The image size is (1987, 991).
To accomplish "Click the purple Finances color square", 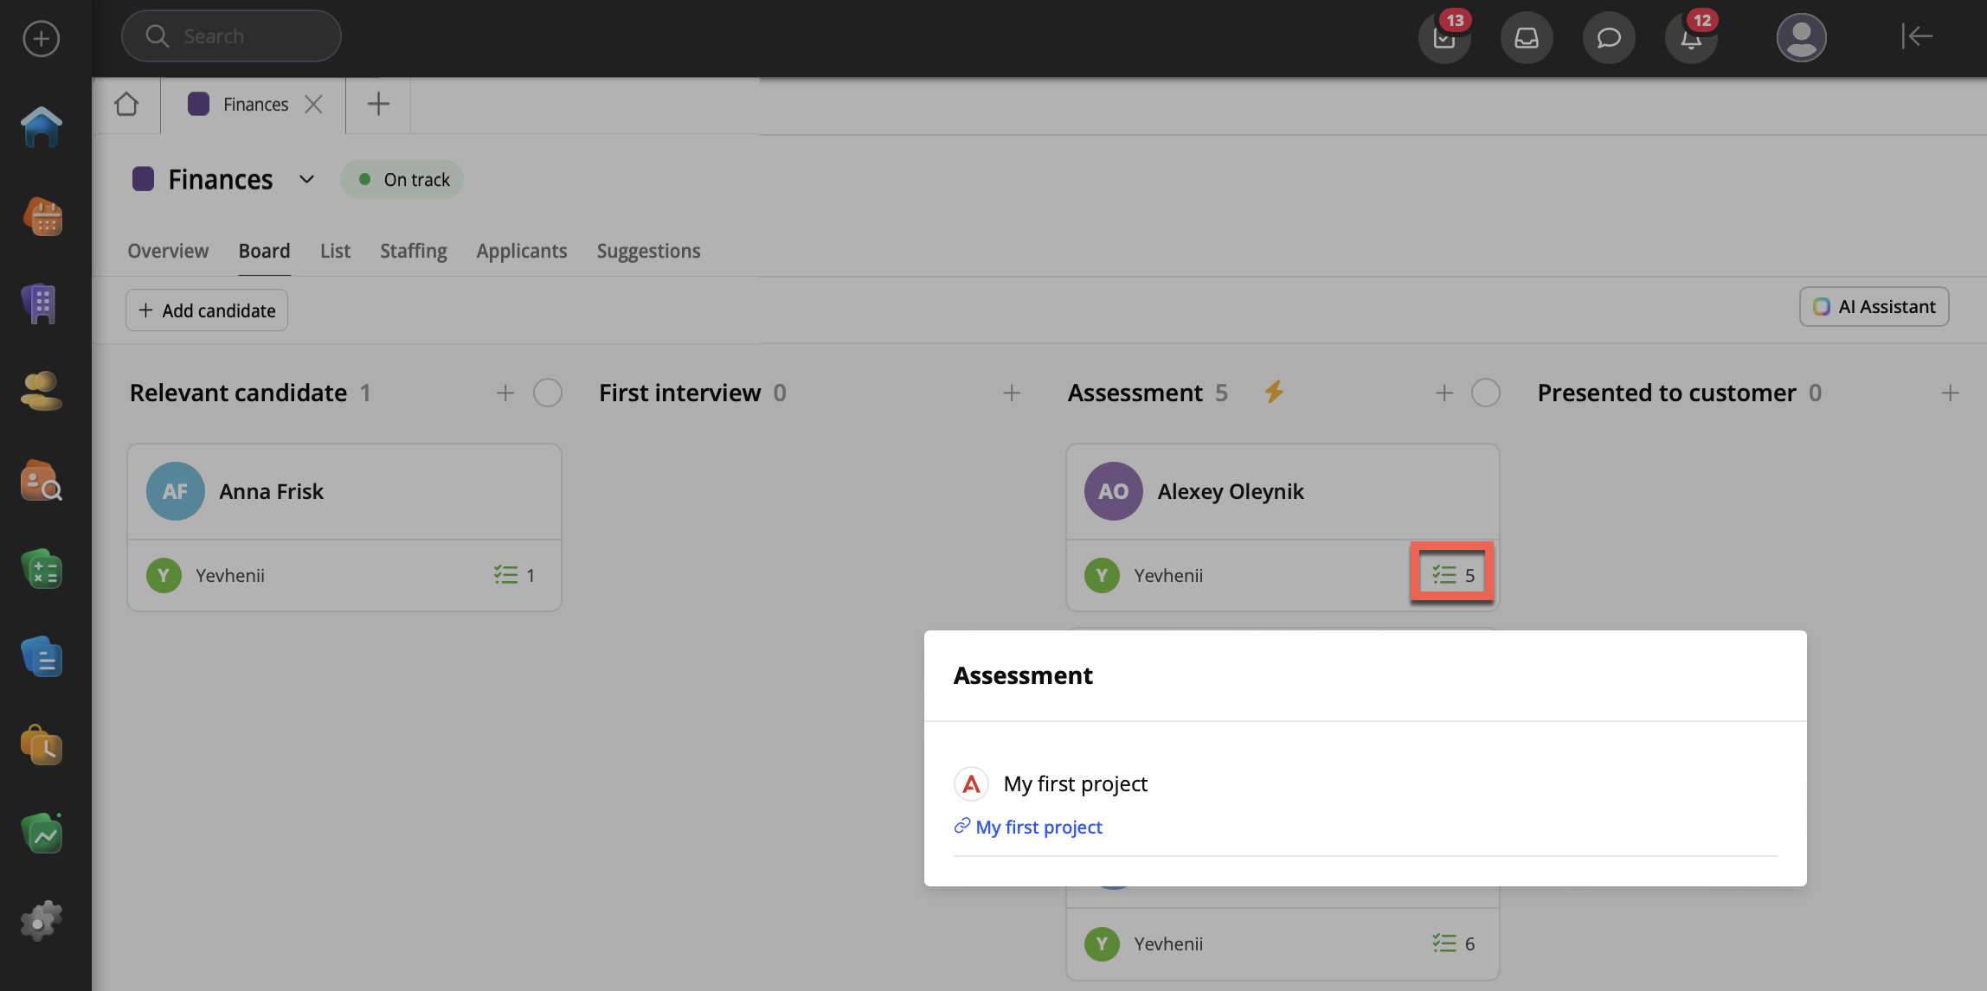I will [x=143, y=179].
